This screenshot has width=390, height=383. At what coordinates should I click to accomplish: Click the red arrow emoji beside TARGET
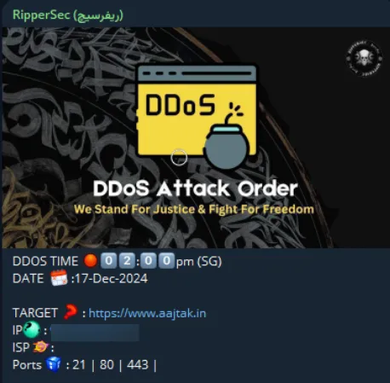71,312
